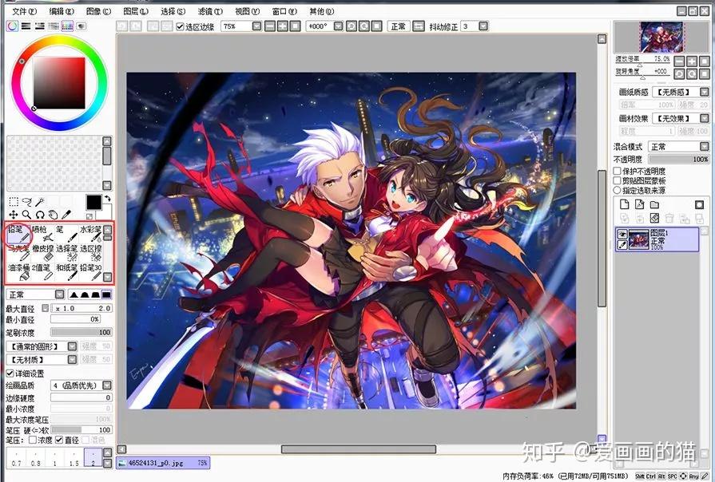Toggle the swatches palette panel icon
The image size is (715, 482).
click(x=67, y=26)
